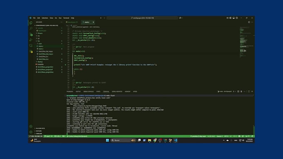Open the Source Control view

point(31,34)
